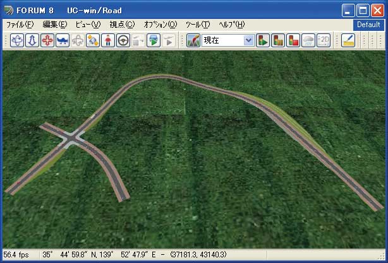388x263 pixels.
Task: Open the ruler and pencil edit icon
Action: pyautogui.click(x=348, y=40)
